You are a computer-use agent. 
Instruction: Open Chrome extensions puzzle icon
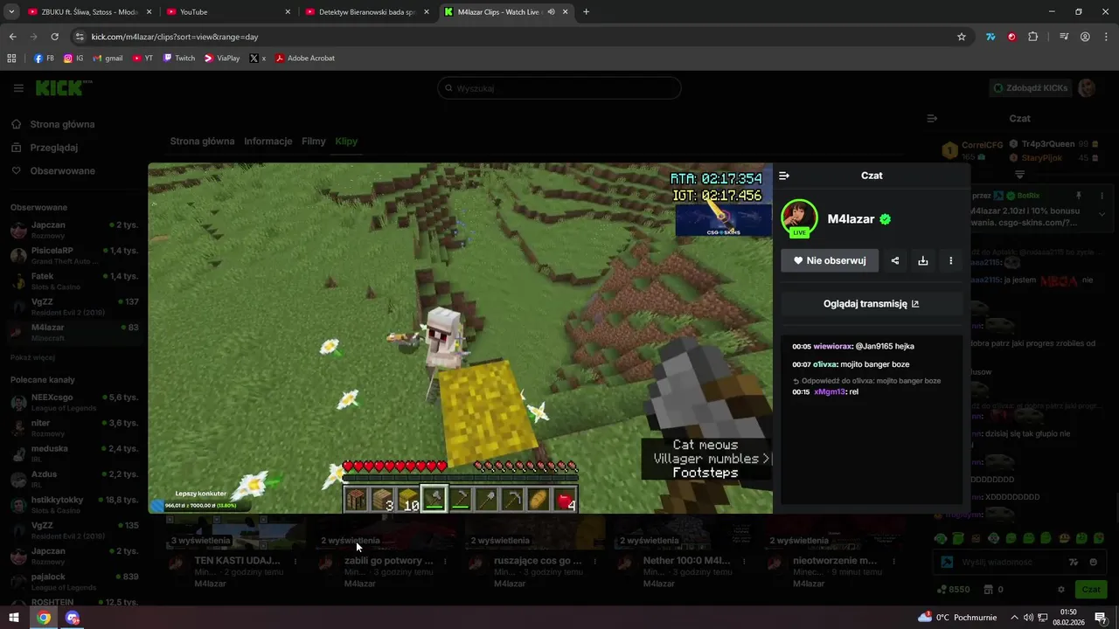(x=1033, y=37)
